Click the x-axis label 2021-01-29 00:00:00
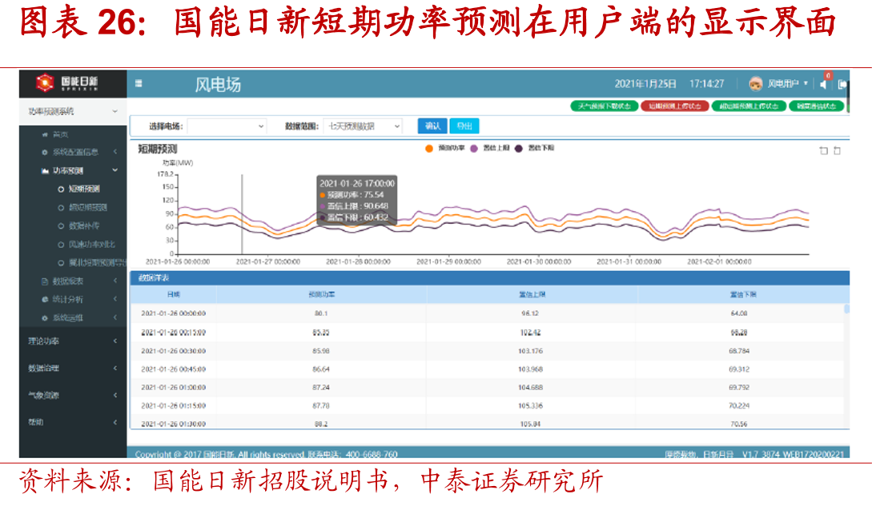The image size is (872, 506). point(448,261)
